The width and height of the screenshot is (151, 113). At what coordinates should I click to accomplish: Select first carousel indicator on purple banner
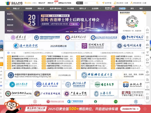67,32
